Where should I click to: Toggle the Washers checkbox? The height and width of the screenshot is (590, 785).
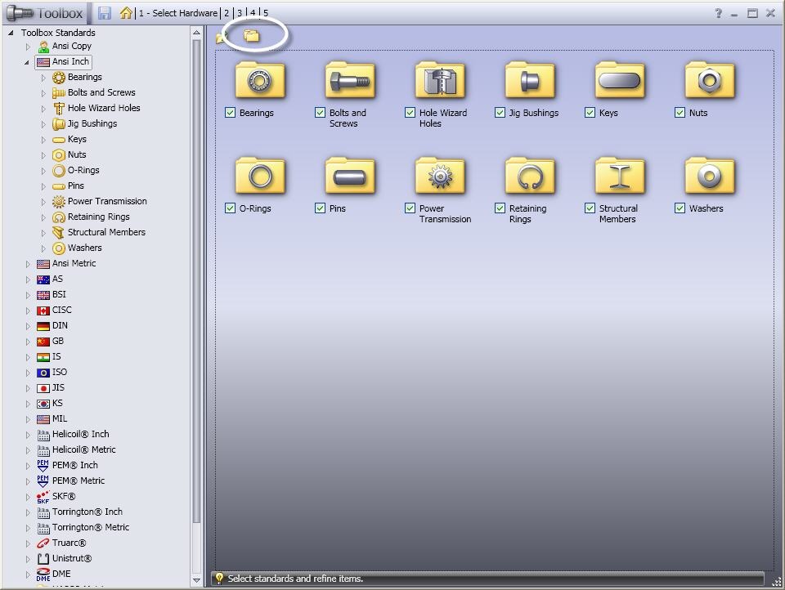pos(680,208)
